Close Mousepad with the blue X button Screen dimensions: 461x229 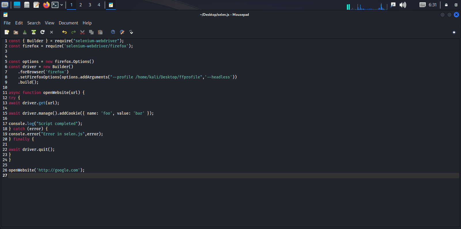456,15
